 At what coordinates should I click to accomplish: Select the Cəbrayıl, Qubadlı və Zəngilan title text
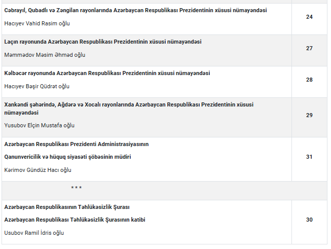(x=135, y=10)
